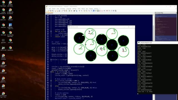Collapse the fold marker at line 35
This screenshot has height=100, width=178.
click(x=51, y=59)
